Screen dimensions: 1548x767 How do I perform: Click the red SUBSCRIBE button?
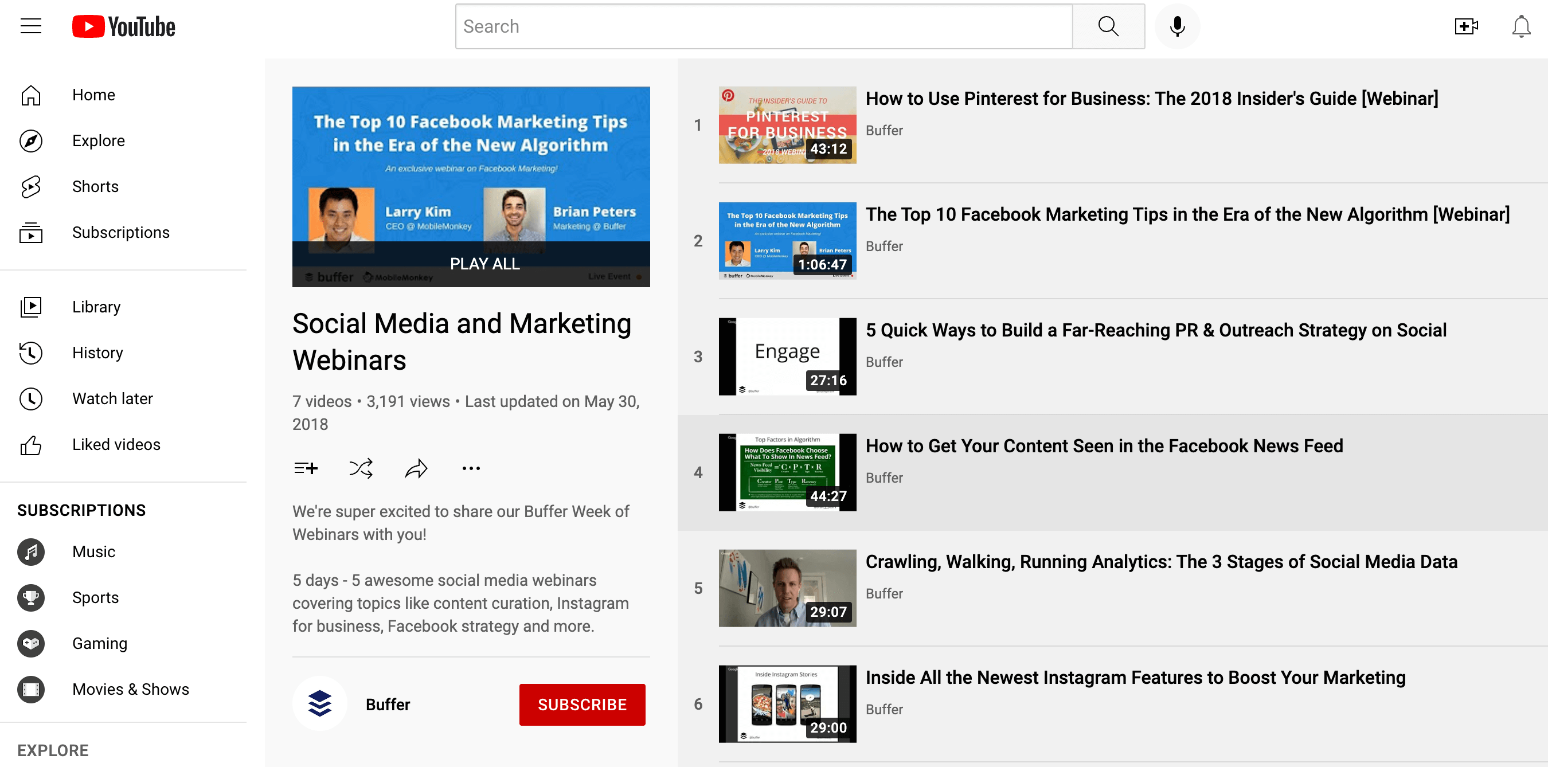(582, 705)
